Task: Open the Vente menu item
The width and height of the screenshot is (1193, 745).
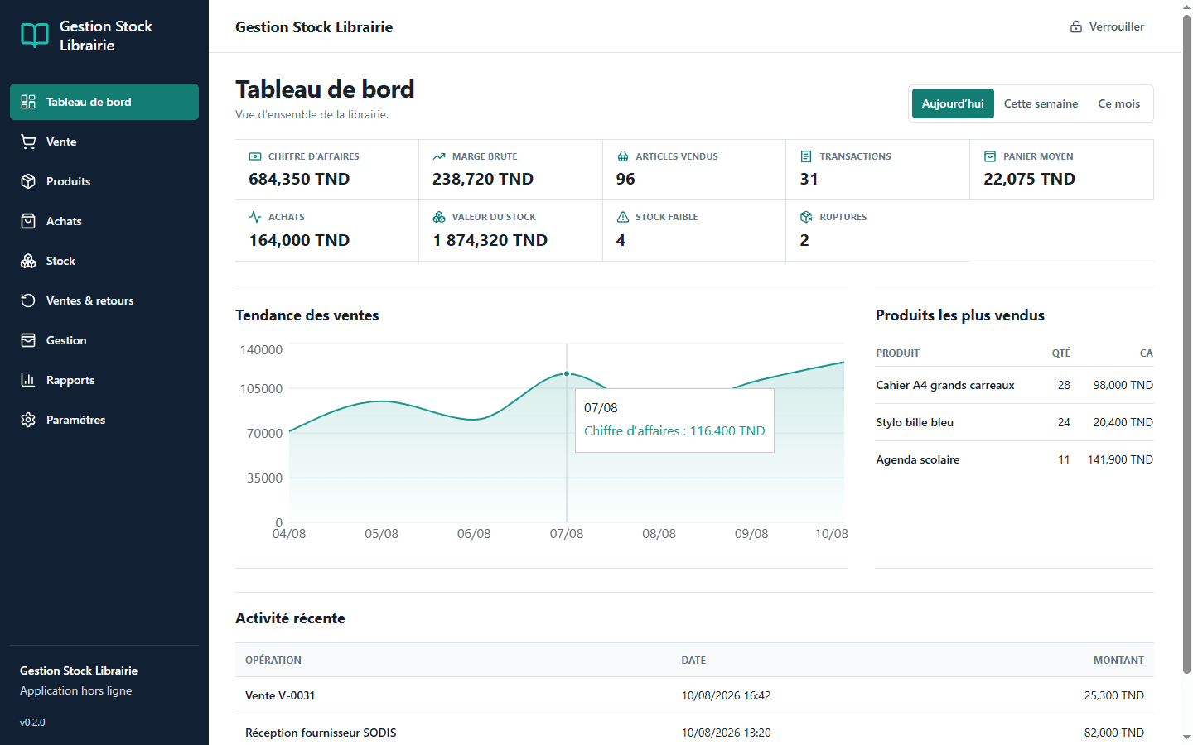Action: (x=104, y=142)
